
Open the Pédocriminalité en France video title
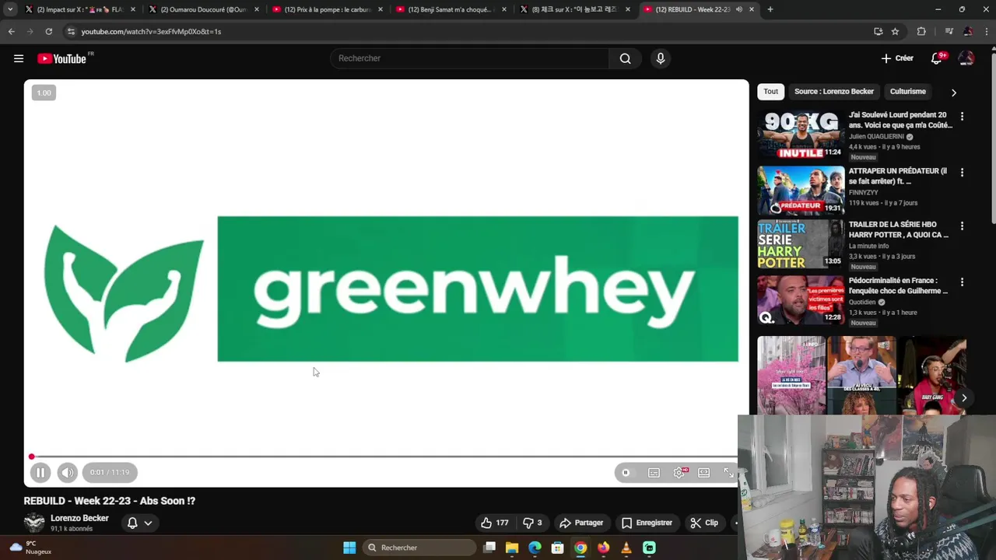pyautogui.click(x=899, y=285)
